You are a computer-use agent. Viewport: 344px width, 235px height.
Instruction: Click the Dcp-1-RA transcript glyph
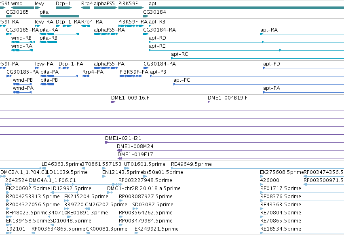tap(63, 26)
